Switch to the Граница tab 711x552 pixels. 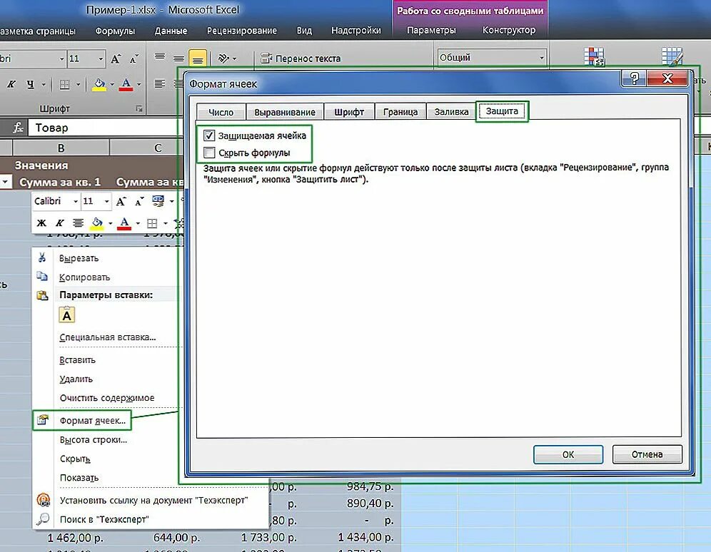pyautogui.click(x=400, y=112)
